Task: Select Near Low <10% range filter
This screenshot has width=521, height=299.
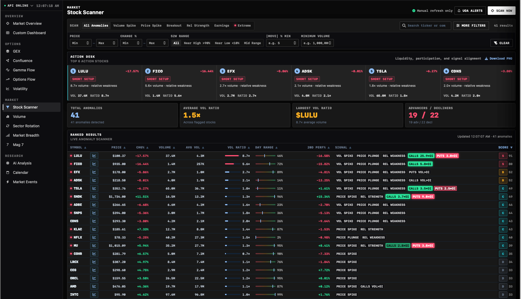Action: pyautogui.click(x=227, y=43)
